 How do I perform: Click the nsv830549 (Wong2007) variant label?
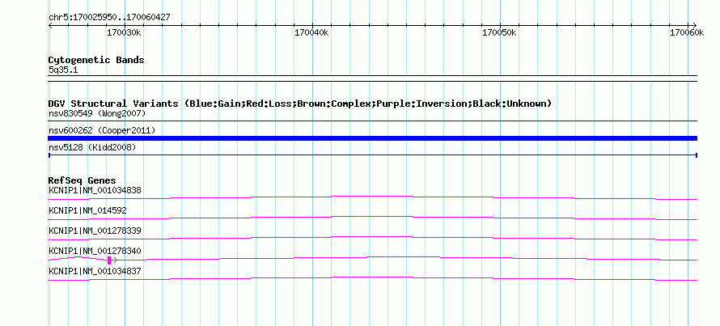tap(97, 113)
